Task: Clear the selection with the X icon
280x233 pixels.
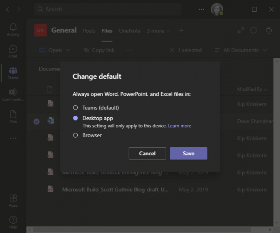Action: (x=172, y=50)
